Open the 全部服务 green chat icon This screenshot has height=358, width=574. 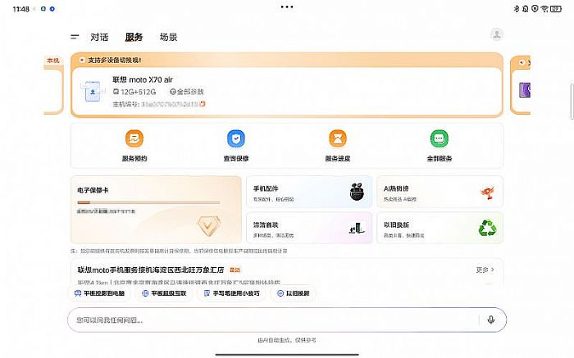(x=439, y=138)
